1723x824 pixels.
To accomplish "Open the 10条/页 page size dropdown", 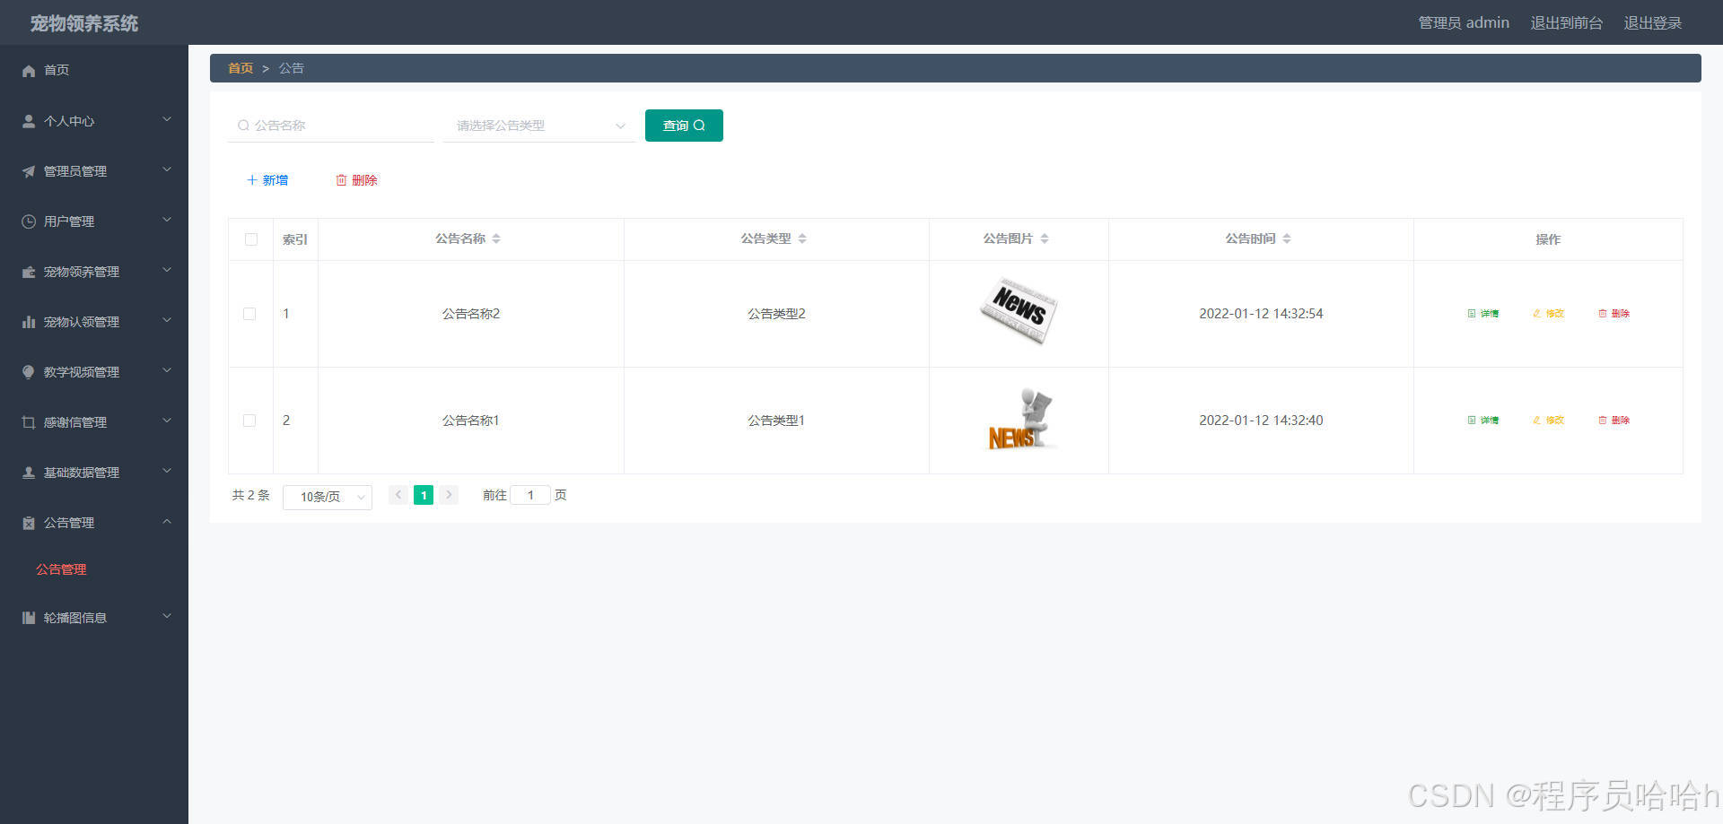I will pyautogui.click(x=328, y=497).
